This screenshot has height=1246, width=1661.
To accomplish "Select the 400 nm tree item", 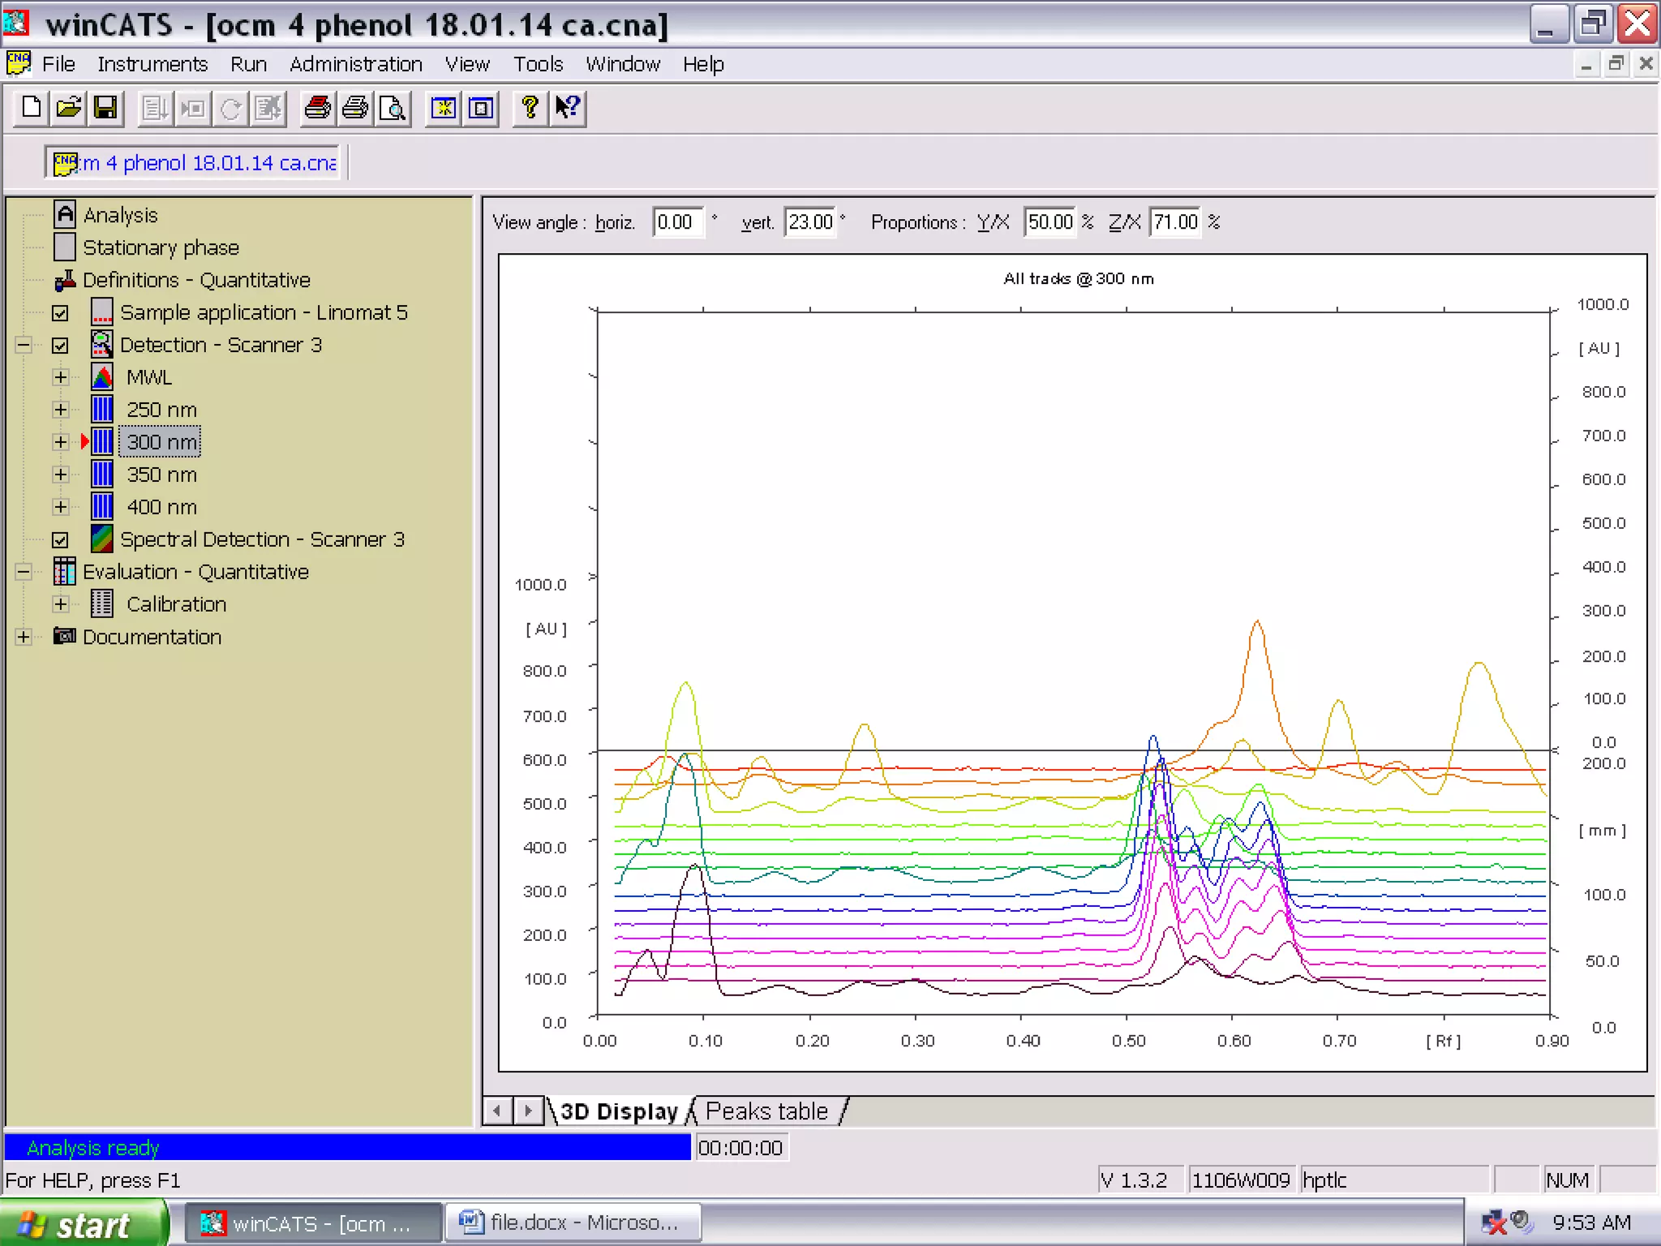I will (161, 507).
